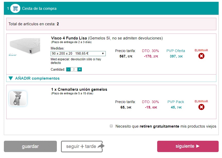Image resolution: width=222 pixels, height=158 pixels.
Task: Click the quantity input field
Action: (74, 69)
